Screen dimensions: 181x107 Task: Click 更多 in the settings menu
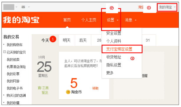pyautogui.click(x=110, y=73)
